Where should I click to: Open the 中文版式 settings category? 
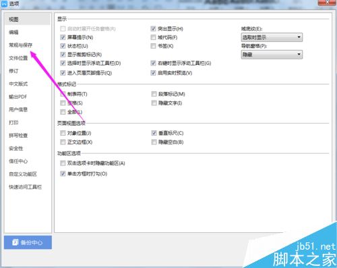pos(18,84)
